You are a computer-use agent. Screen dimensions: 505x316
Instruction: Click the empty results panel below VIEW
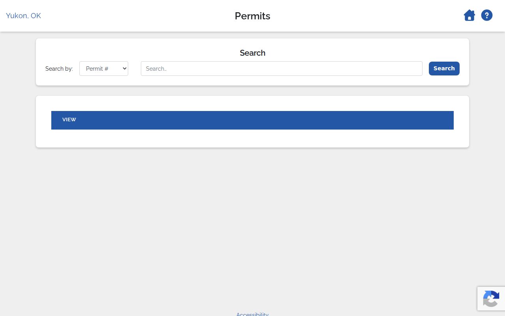[252, 138]
